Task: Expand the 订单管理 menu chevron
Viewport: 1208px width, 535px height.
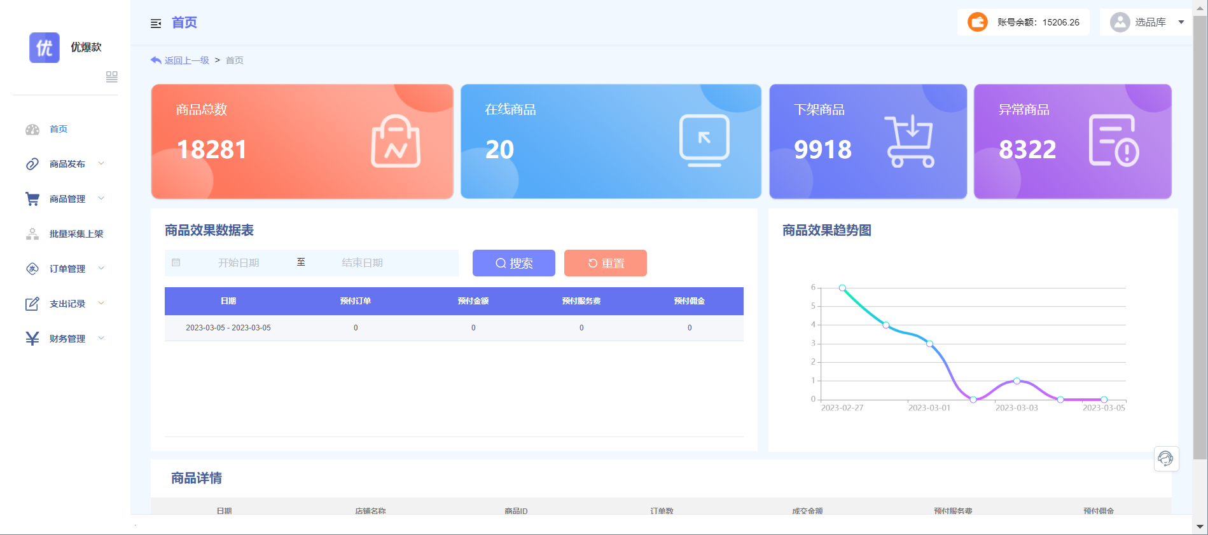Action: coord(101,268)
